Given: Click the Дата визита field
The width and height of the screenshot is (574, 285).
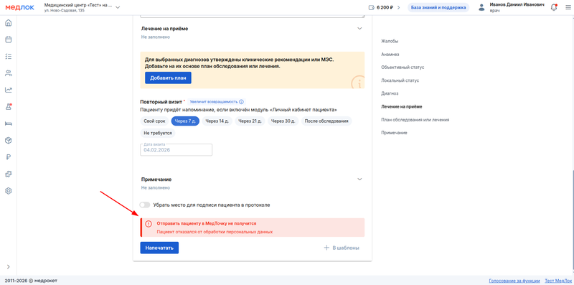Looking at the screenshot, I should [176, 149].
